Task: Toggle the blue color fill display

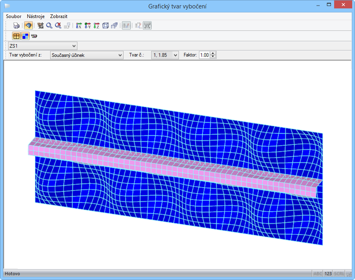Action: (x=25, y=36)
